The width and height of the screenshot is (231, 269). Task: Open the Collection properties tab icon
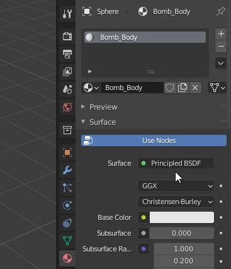tap(67, 130)
